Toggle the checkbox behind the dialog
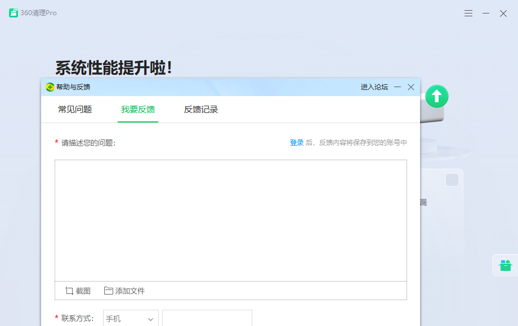 [452, 180]
